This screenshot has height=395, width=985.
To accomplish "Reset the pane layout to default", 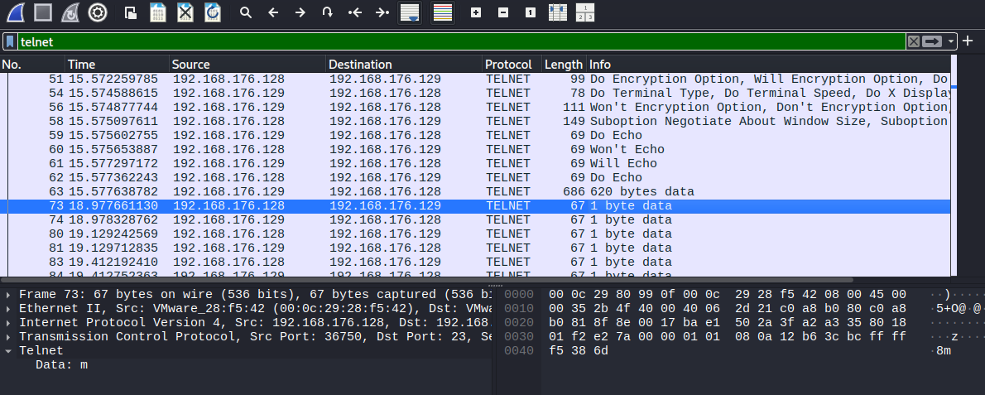I will click(585, 12).
